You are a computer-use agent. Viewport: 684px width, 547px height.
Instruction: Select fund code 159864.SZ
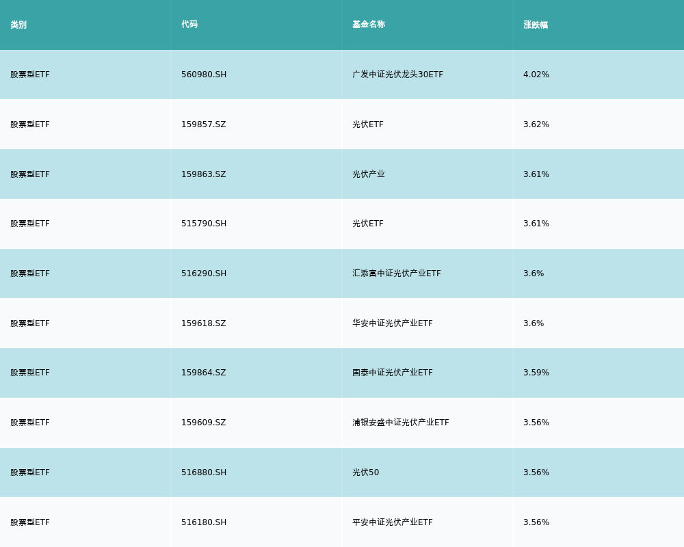[204, 373]
